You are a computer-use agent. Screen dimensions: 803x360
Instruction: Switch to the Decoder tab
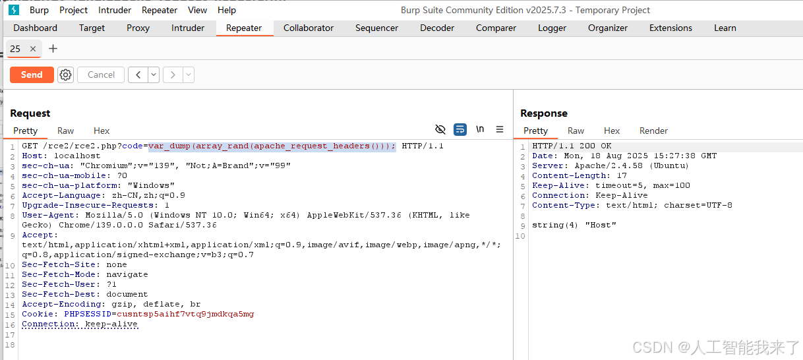coord(437,28)
